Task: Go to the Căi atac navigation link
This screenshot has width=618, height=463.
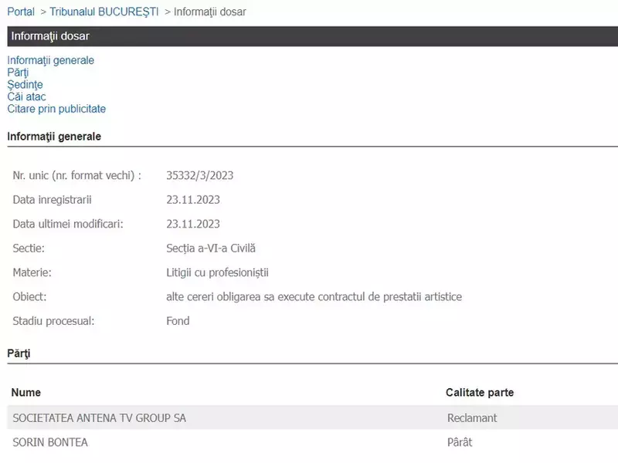Action: pyautogui.click(x=27, y=97)
